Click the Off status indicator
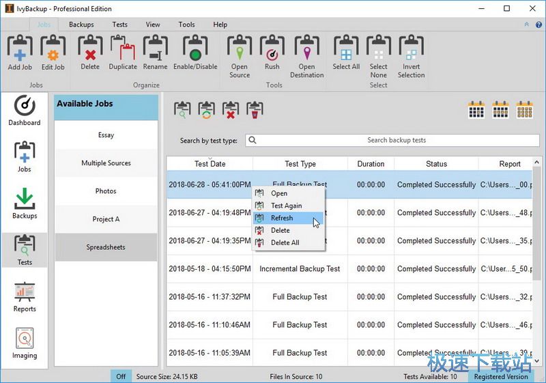546x383 pixels. 121,376
